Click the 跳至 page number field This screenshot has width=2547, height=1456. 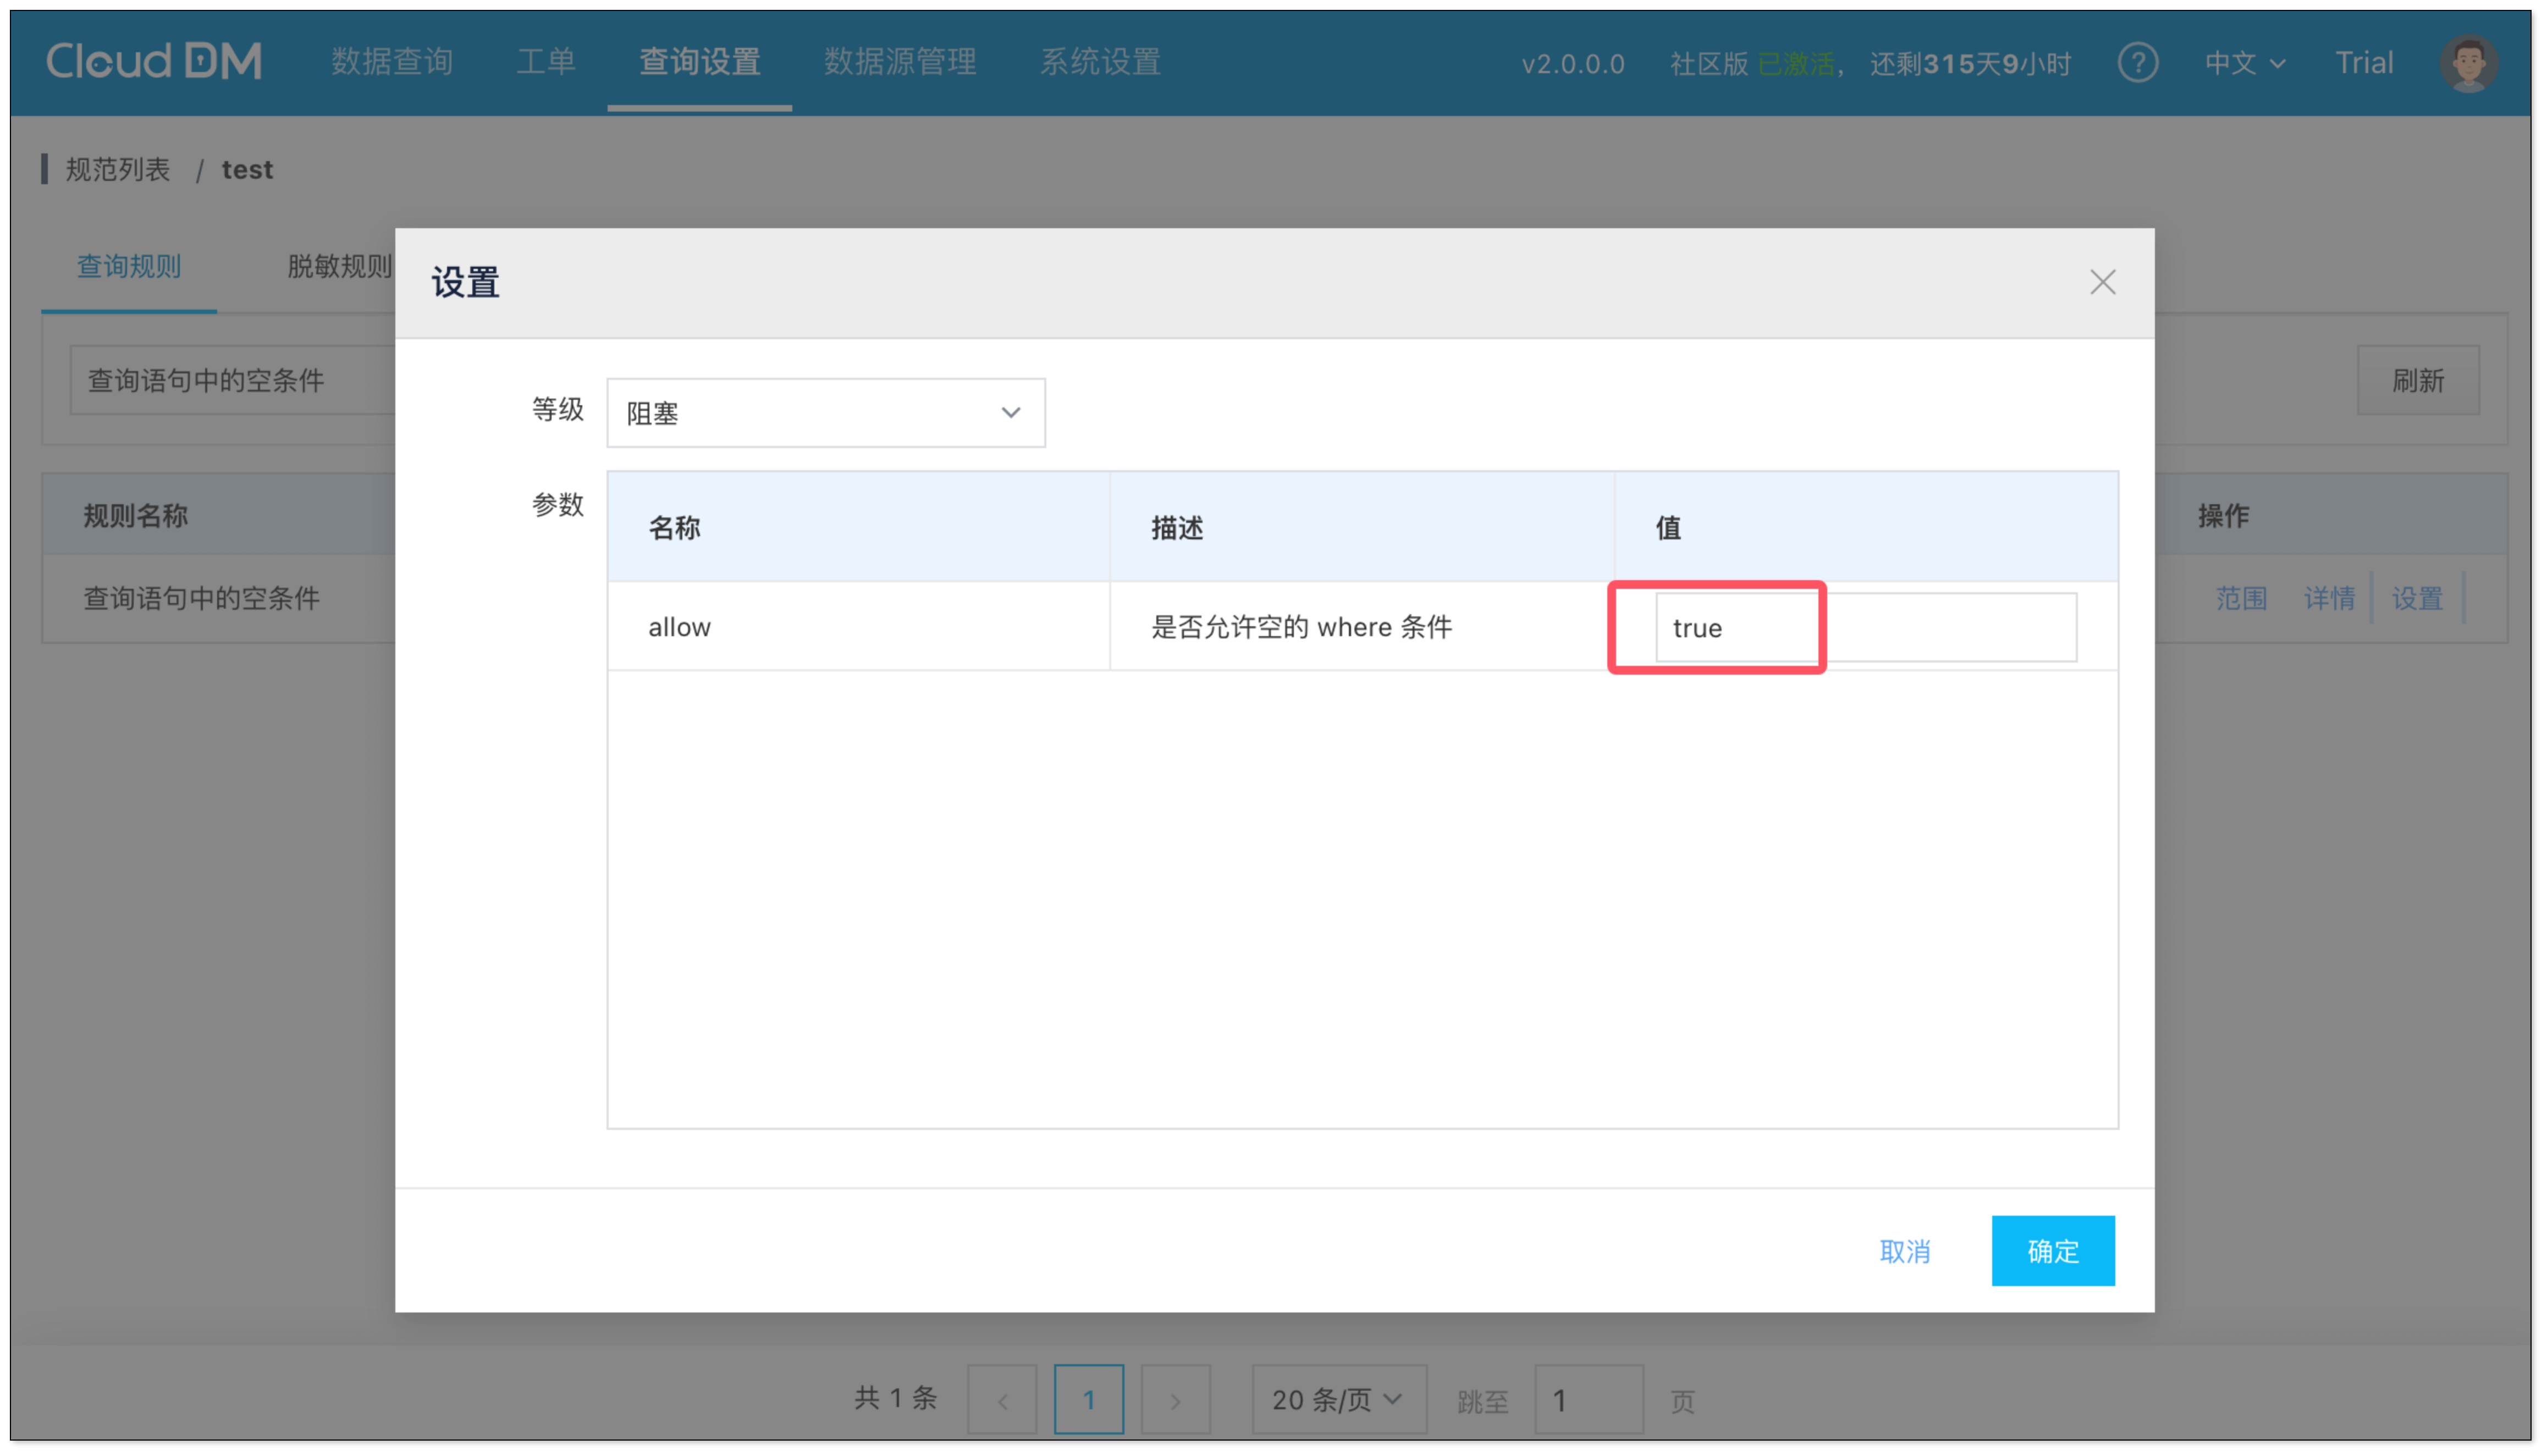point(1587,1400)
